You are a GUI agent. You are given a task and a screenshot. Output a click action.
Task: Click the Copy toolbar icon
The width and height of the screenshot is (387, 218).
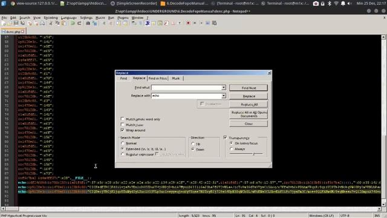point(57,23)
